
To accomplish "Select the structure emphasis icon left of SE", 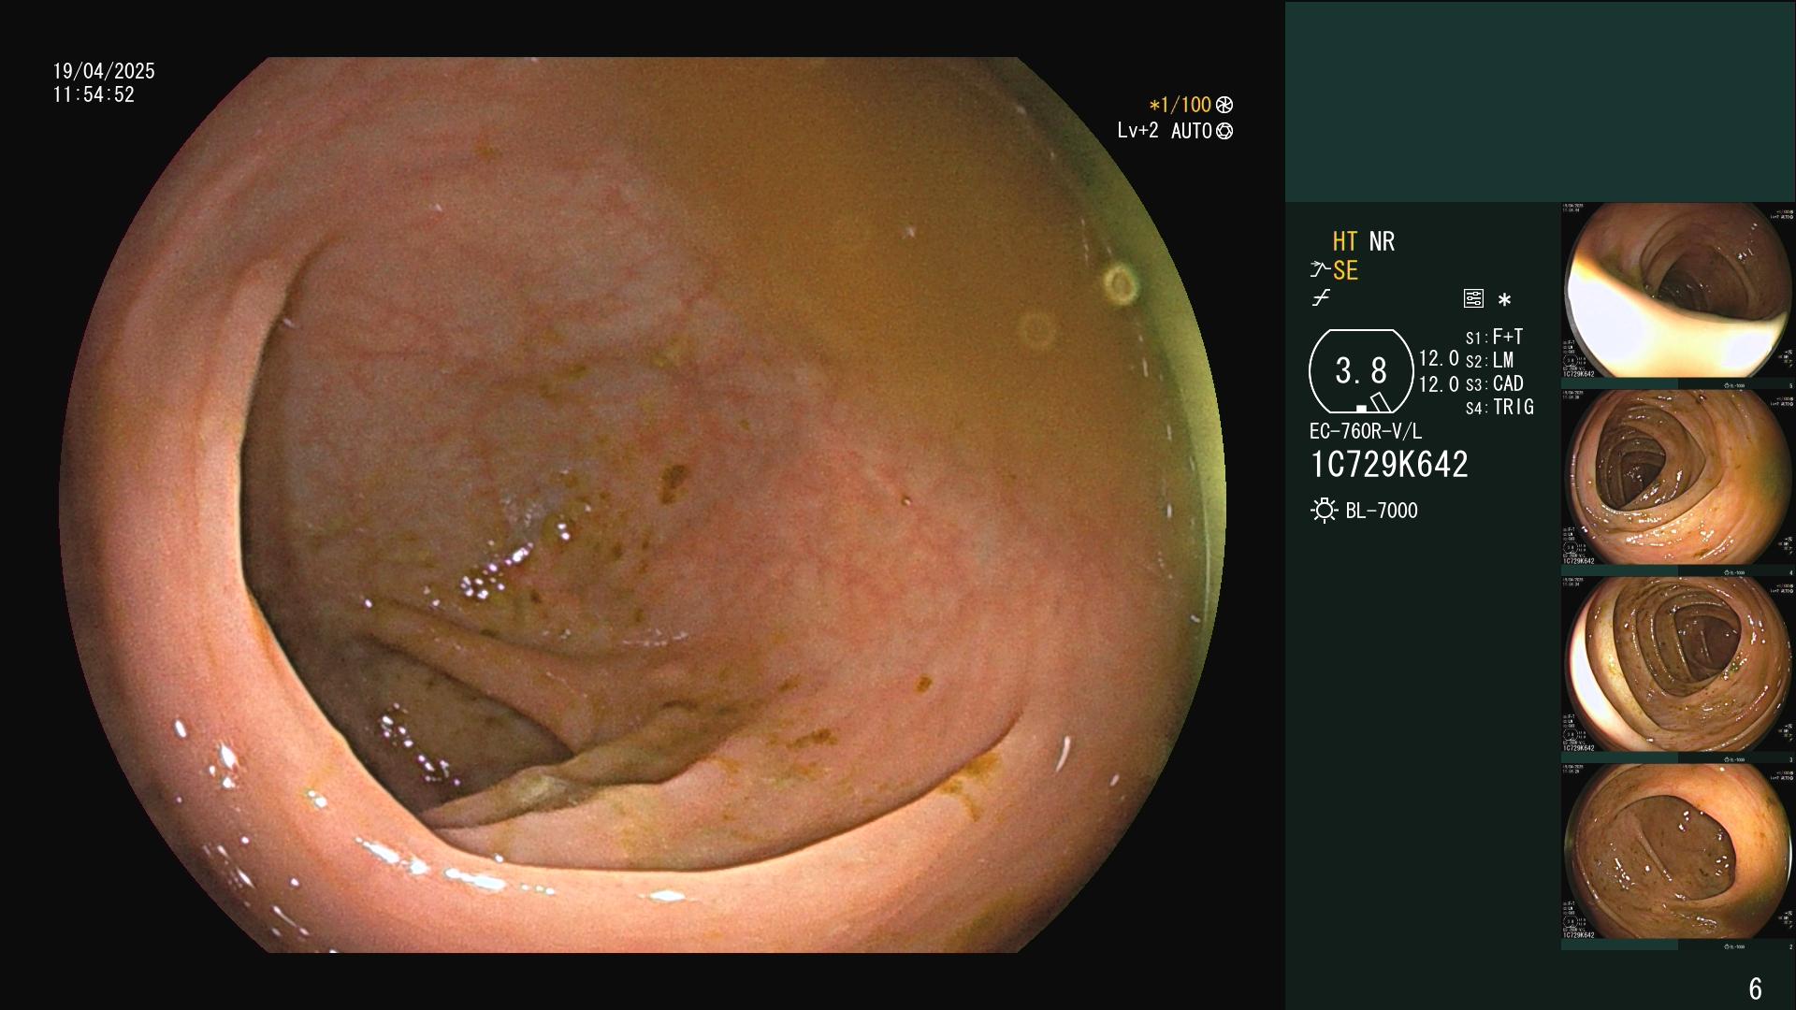I will coord(1319,270).
